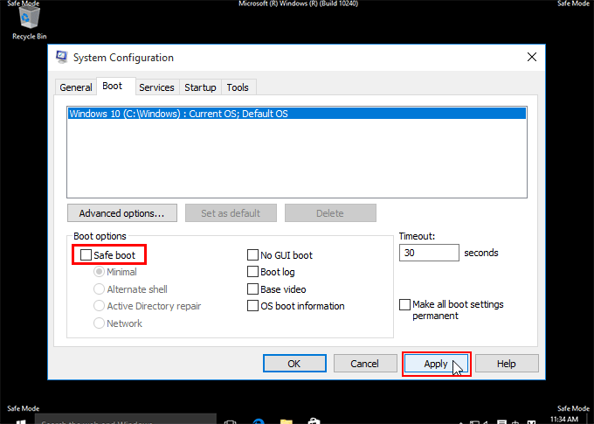Viewport: 594px width, 424px height.
Task: Click the 11:34 AM taskbar clock
Action: tap(564, 420)
